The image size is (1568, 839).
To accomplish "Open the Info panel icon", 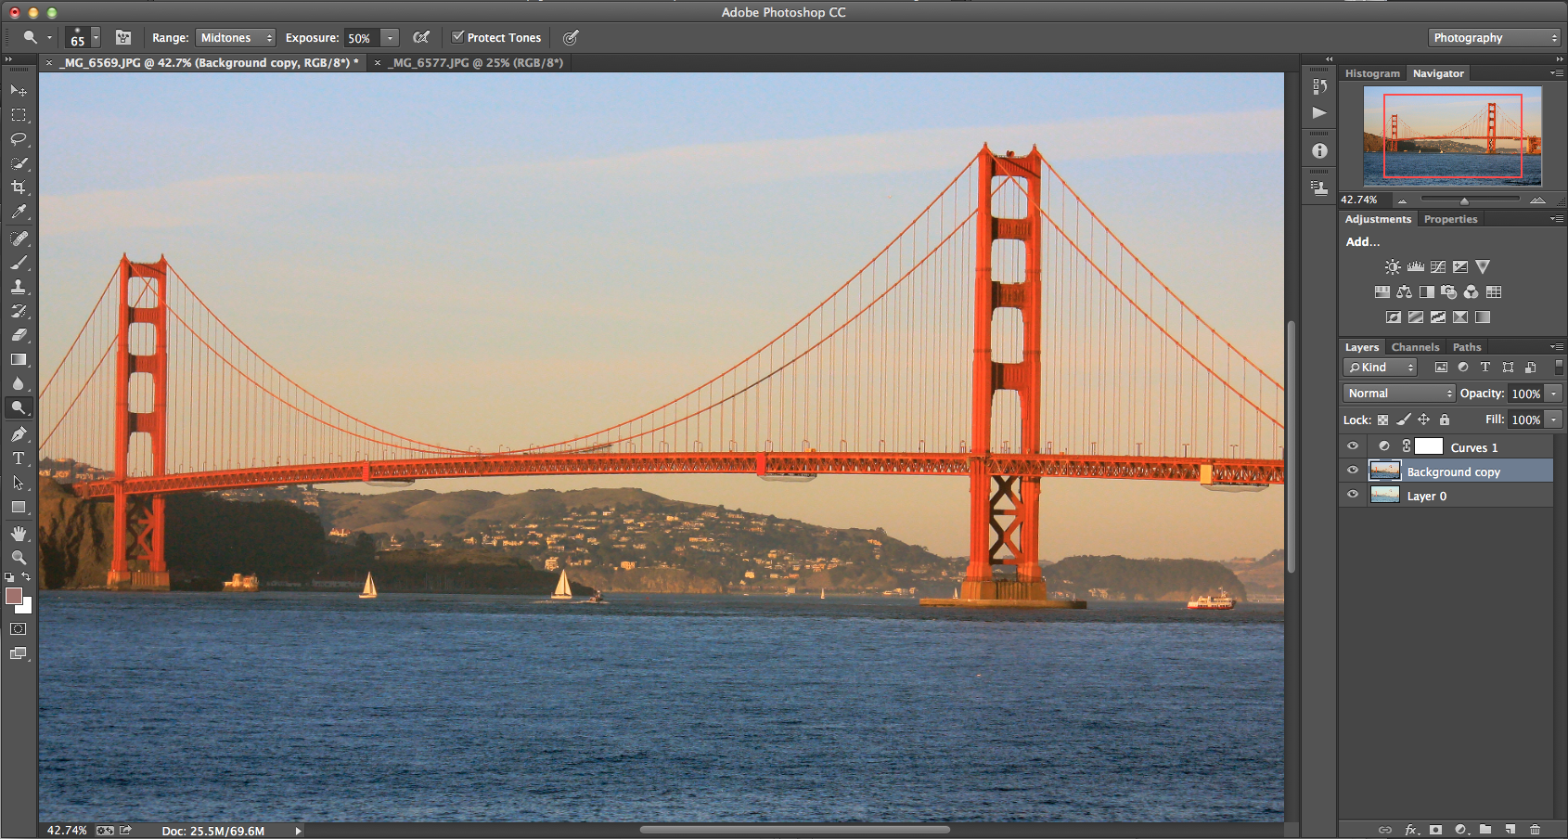I will pyautogui.click(x=1319, y=150).
